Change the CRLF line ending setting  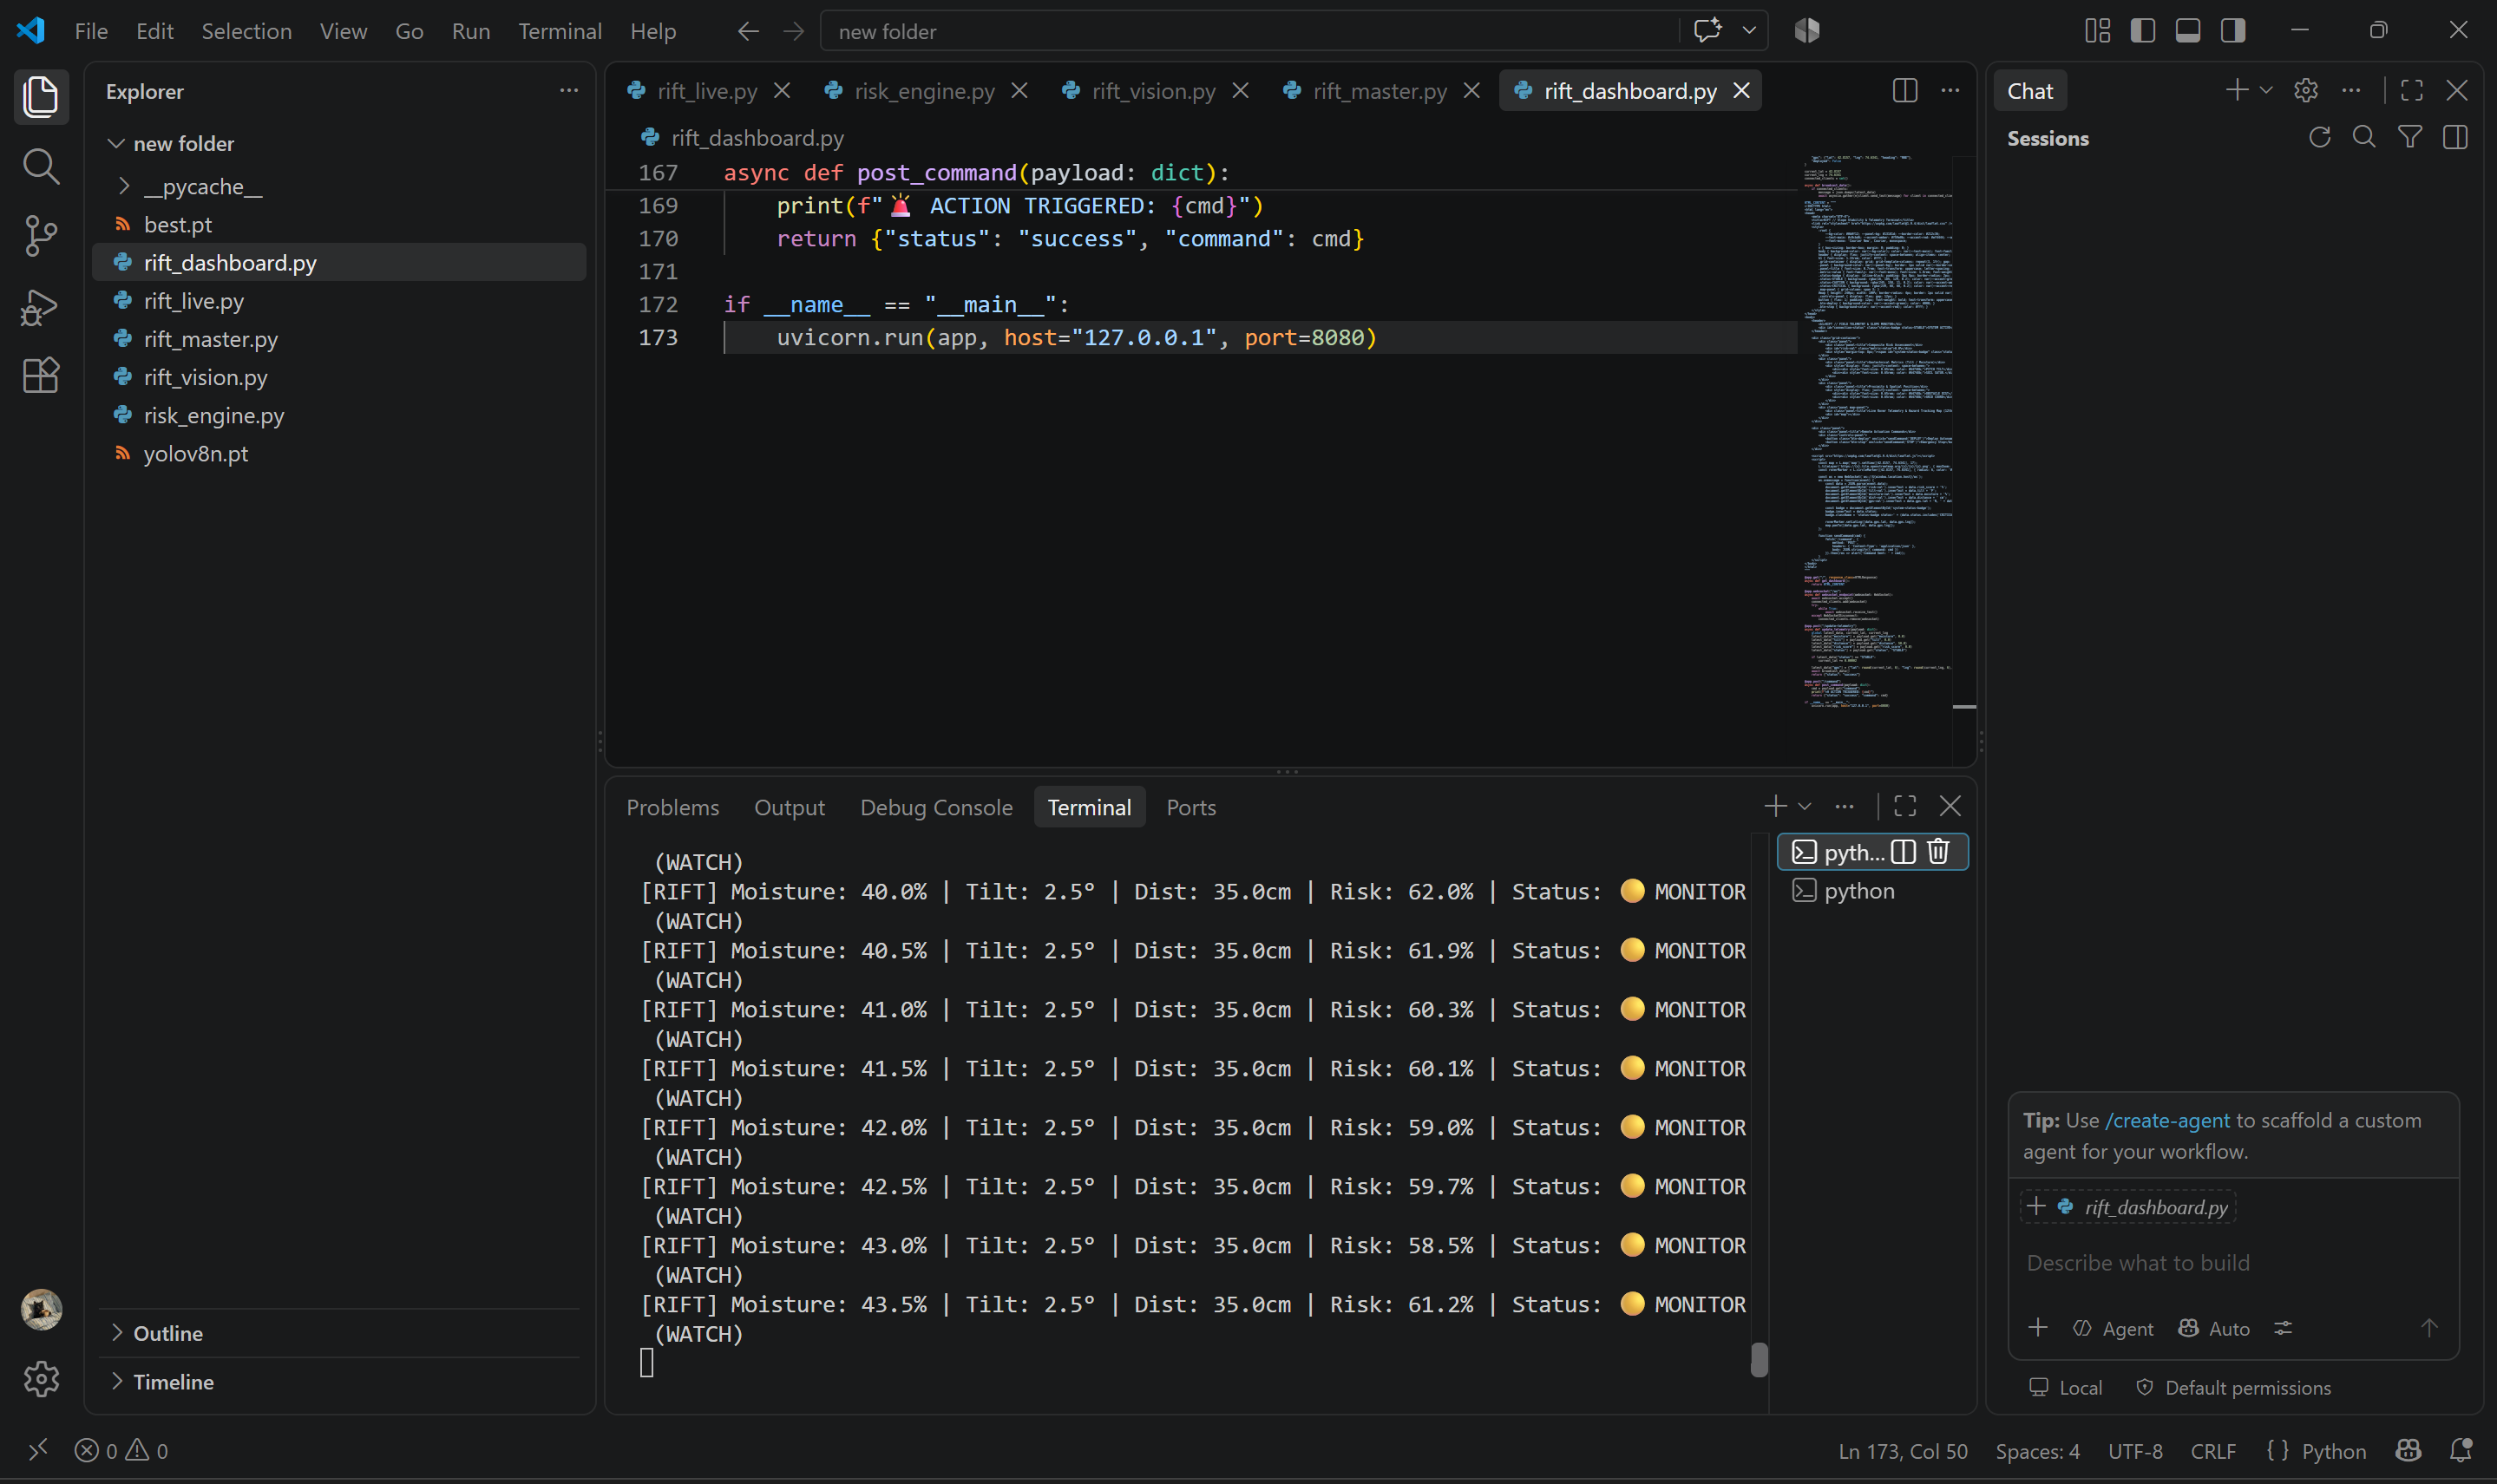[2212, 1451]
